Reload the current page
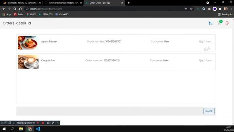The height and width of the screenshot is (132, 234). [15, 9]
